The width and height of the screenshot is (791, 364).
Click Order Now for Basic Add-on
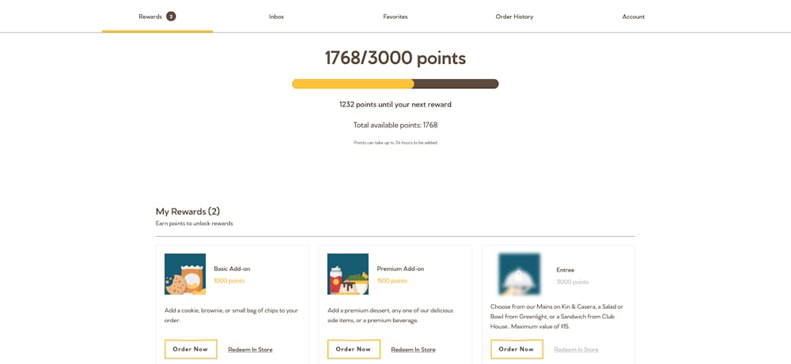191,349
